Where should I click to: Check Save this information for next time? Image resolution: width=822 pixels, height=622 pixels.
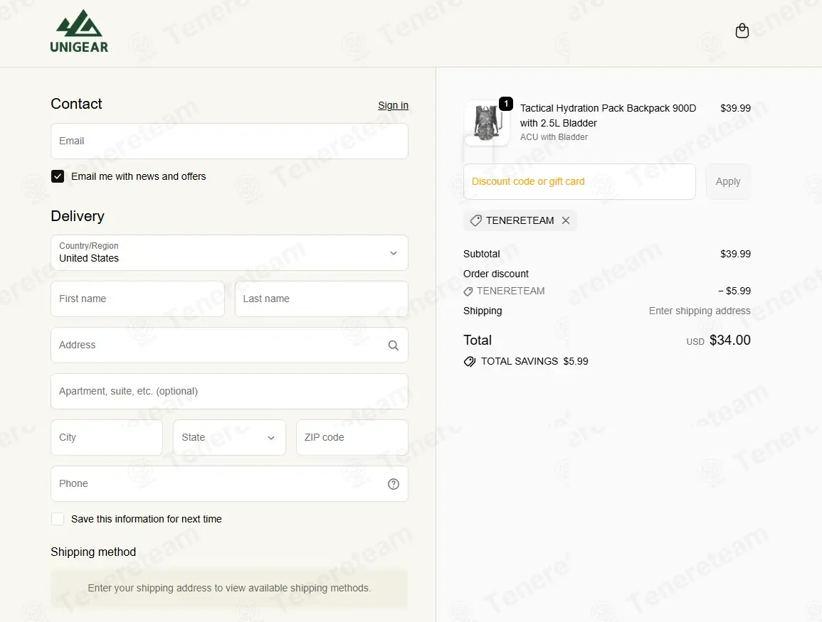pyautogui.click(x=58, y=519)
